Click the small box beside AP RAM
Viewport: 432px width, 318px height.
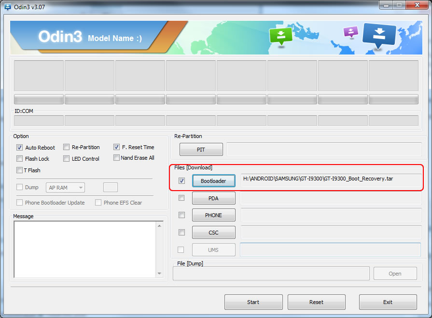point(111,187)
